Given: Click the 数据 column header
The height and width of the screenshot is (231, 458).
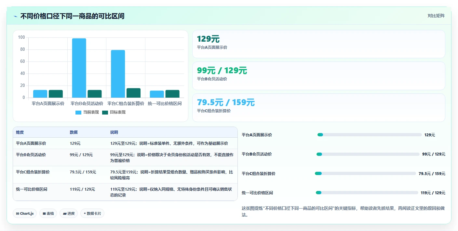Looking at the screenshot, I should point(74,132).
